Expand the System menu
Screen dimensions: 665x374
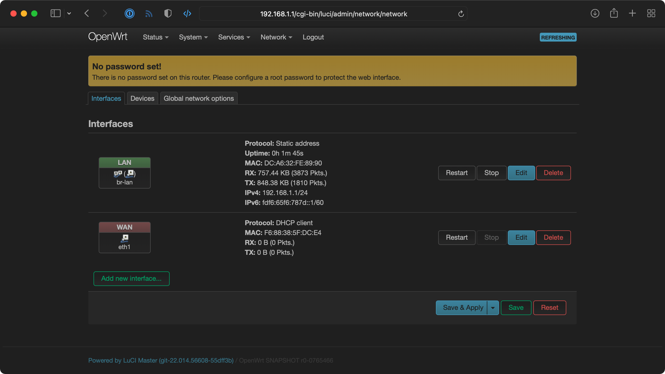pyautogui.click(x=193, y=37)
